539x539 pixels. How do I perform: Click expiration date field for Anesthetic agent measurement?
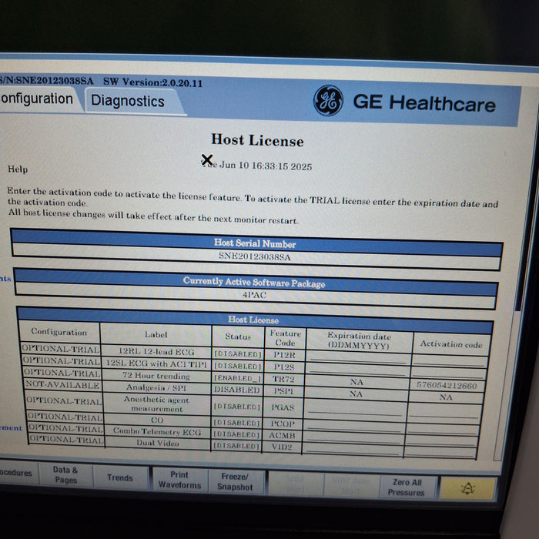click(x=355, y=410)
